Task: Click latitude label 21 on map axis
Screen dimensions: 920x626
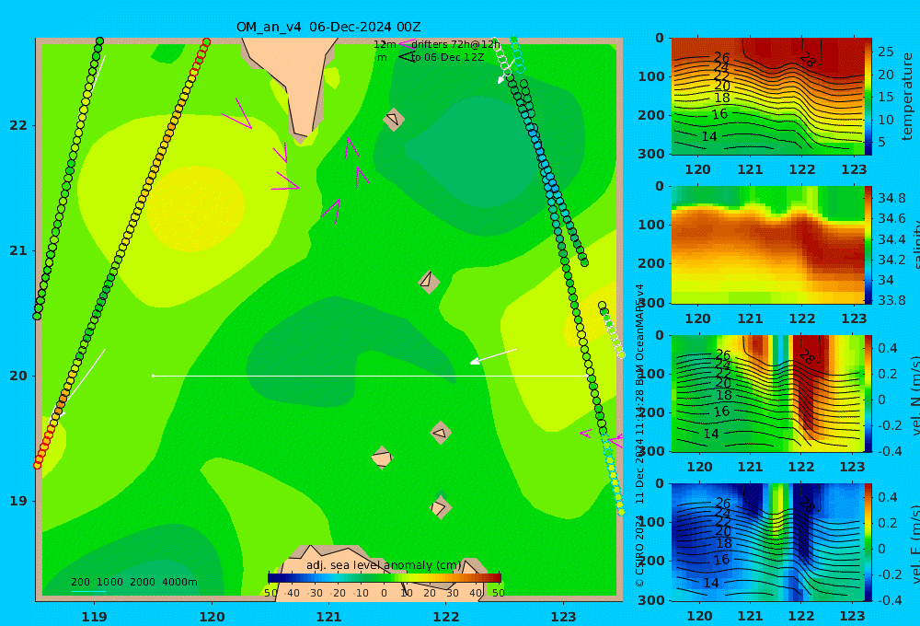Action: [x=18, y=250]
